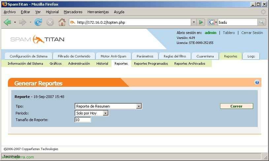Screen dimensions: 269x161
Task: Switch to the Reglas del filtro tab
Action: [175, 56]
